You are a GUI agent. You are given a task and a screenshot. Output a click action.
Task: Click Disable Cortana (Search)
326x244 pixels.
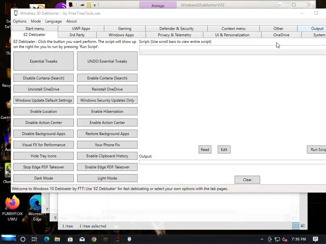pos(44,78)
